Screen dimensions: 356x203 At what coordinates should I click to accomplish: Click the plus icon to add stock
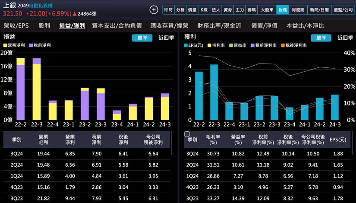click(x=154, y=10)
